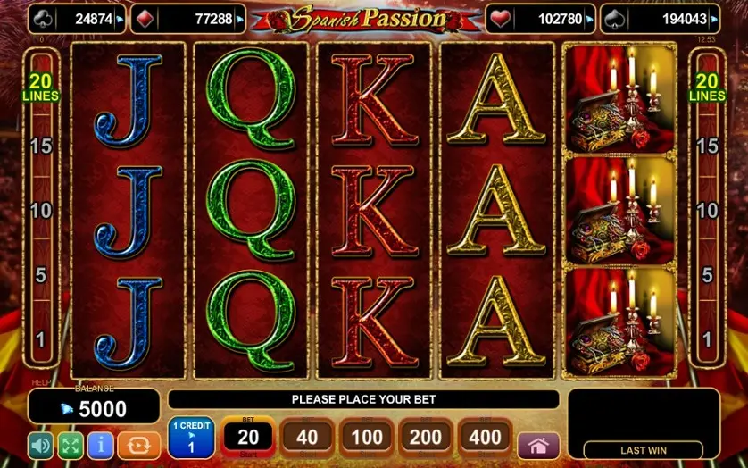Start a spin with bet 40
This screenshot has width=748, height=468.
pyautogui.click(x=307, y=438)
